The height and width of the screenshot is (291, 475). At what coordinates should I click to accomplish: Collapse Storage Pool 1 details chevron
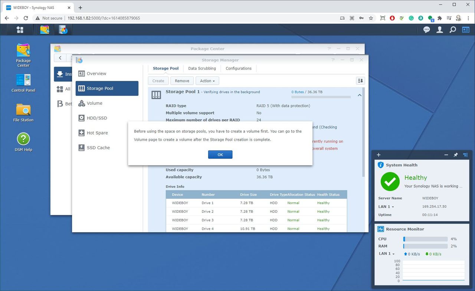point(359,95)
